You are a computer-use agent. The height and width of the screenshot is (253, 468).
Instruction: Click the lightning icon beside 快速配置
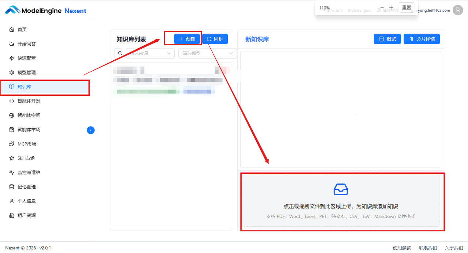click(x=12, y=58)
